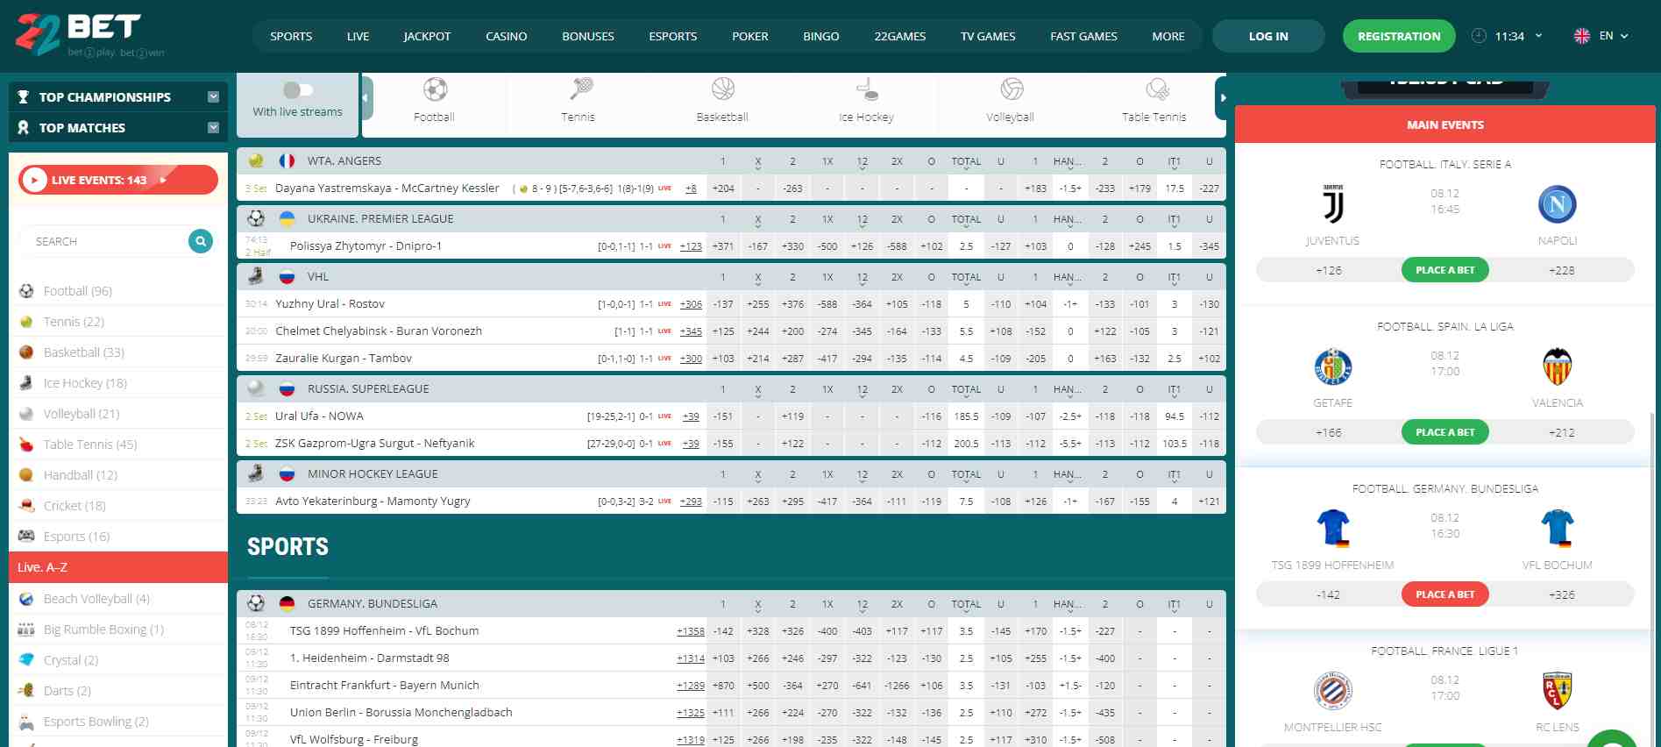This screenshot has height=747, width=1661.
Task: Open Polissya Zhytomyr - Dnipro-1 match
Action: pyautogui.click(x=366, y=246)
